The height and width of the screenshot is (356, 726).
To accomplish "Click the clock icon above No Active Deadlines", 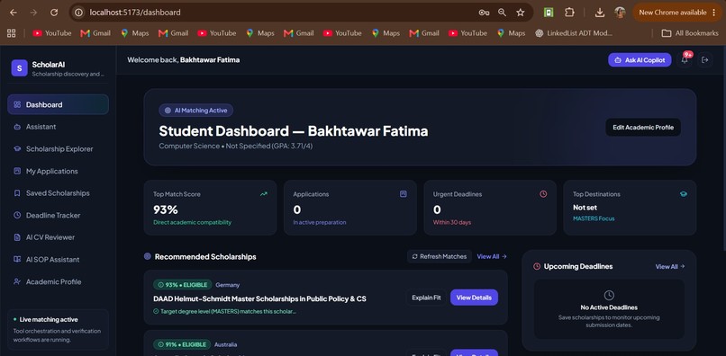I will point(609,295).
